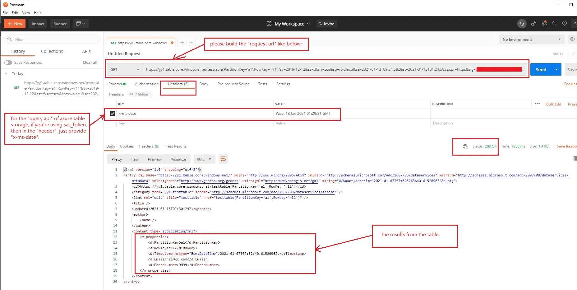Open the Send button dropdown arrow
The height and width of the screenshot is (290, 577).
click(x=556, y=69)
